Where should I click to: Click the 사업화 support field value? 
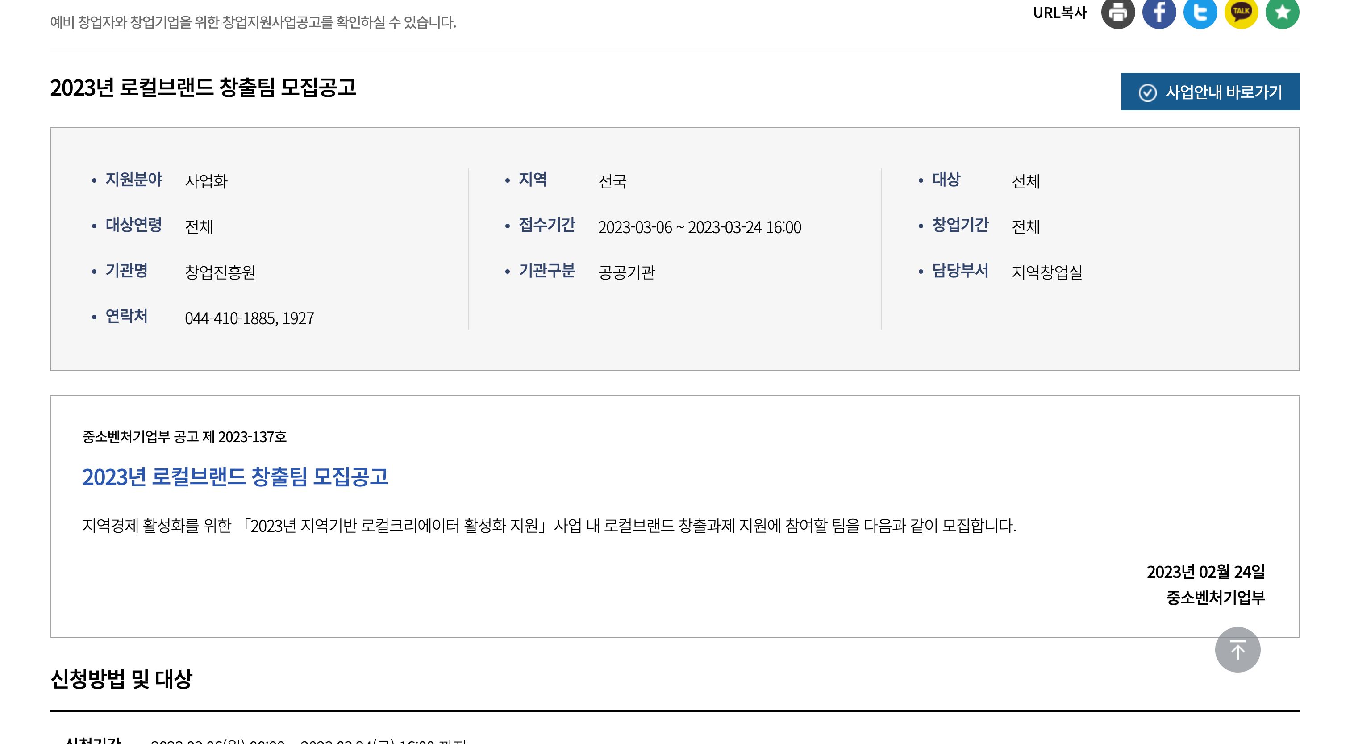point(206,181)
